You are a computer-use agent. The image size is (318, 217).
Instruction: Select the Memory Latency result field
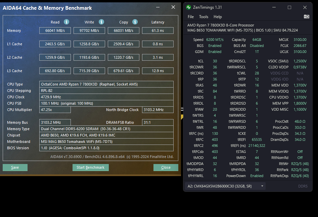[158, 31]
